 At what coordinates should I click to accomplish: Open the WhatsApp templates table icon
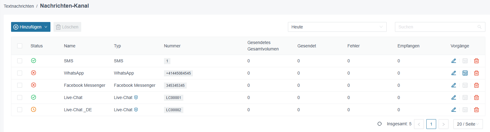pos(465,73)
